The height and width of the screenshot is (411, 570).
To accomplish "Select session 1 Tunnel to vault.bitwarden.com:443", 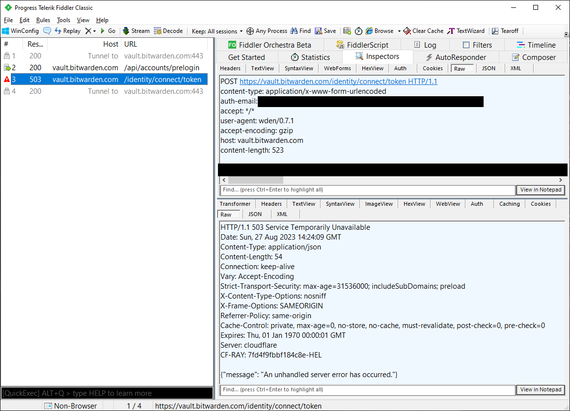I will (x=105, y=56).
